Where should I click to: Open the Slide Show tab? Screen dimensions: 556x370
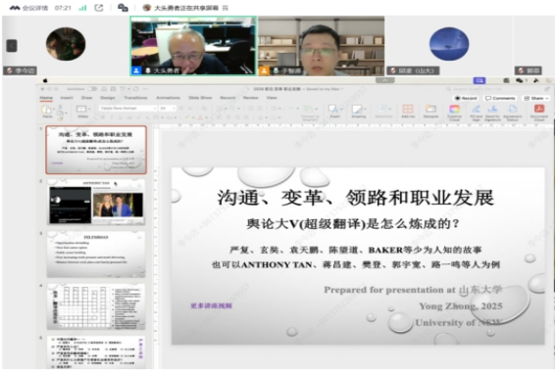tap(200, 97)
